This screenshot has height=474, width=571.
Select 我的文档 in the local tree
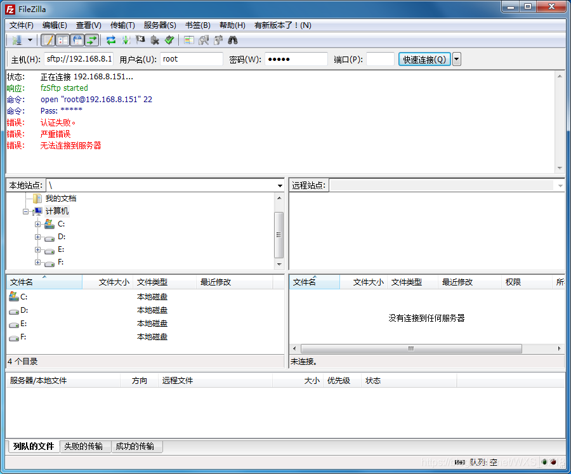(61, 199)
